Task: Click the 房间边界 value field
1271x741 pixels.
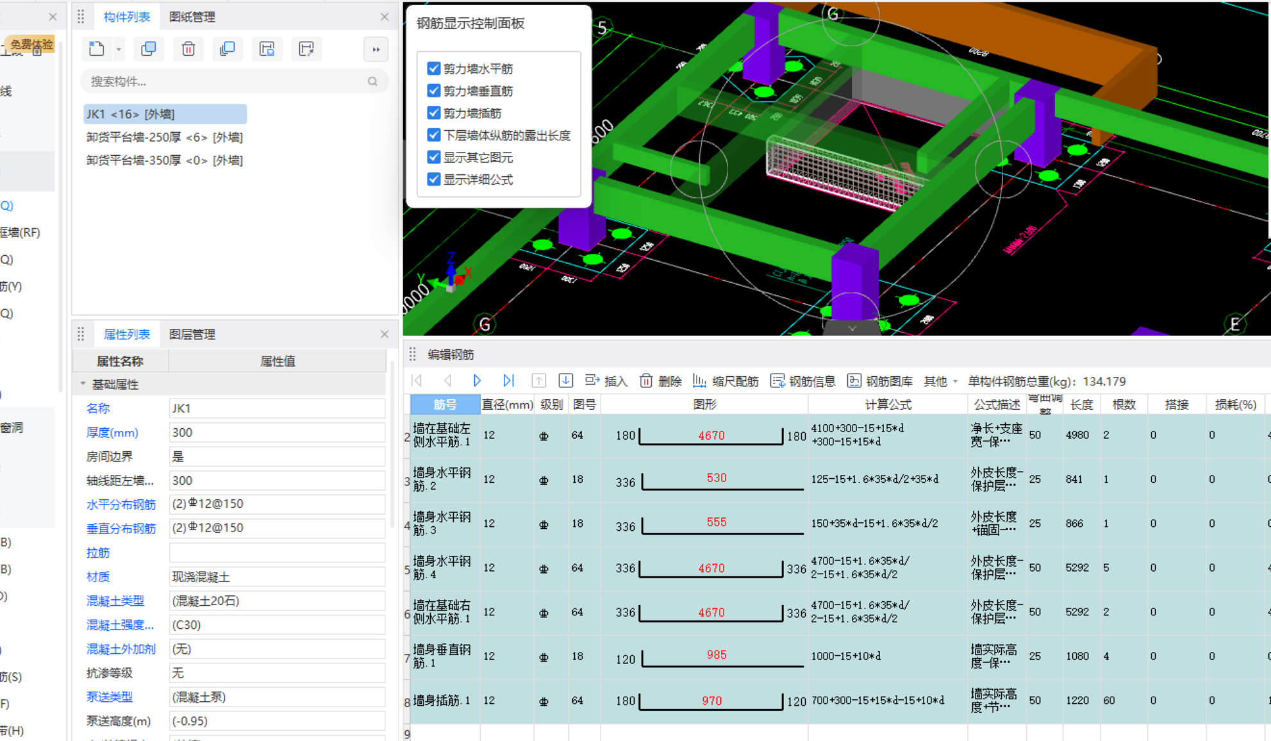Action: [x=277, y=456]
